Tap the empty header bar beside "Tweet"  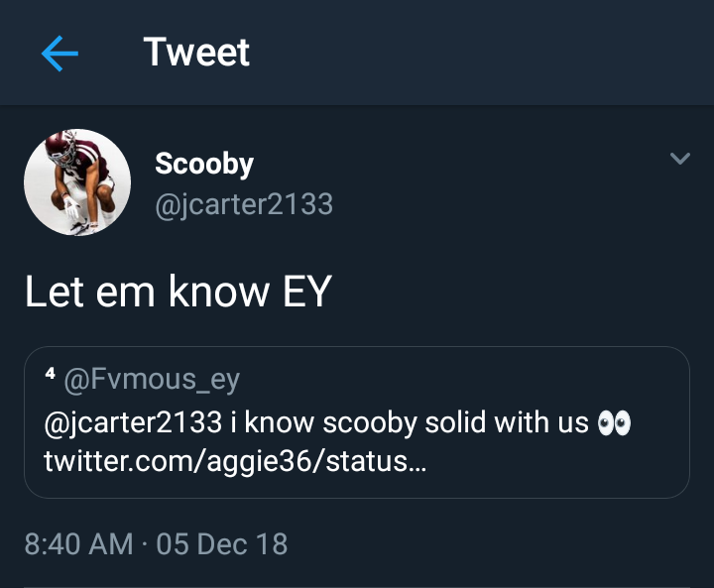tap(476, 53)
